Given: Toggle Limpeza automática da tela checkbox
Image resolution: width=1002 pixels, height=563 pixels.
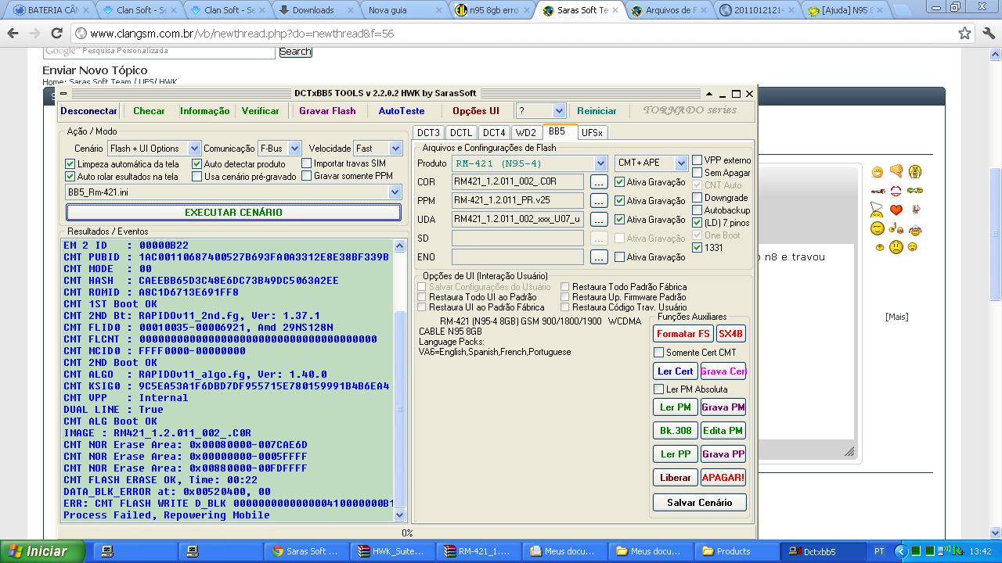Looking at the screenshot, I should 70,164.
